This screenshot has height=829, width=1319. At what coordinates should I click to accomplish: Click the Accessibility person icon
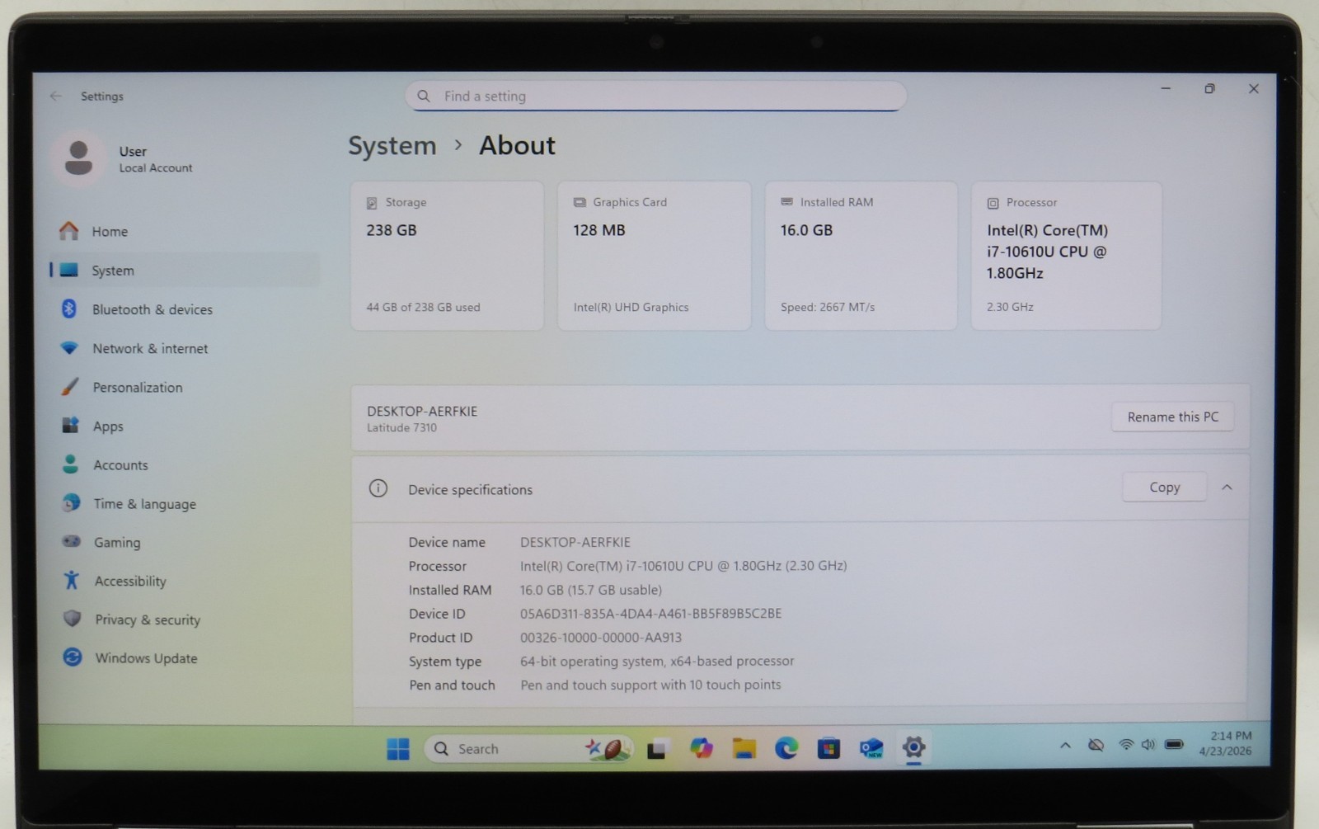point(72,580)
